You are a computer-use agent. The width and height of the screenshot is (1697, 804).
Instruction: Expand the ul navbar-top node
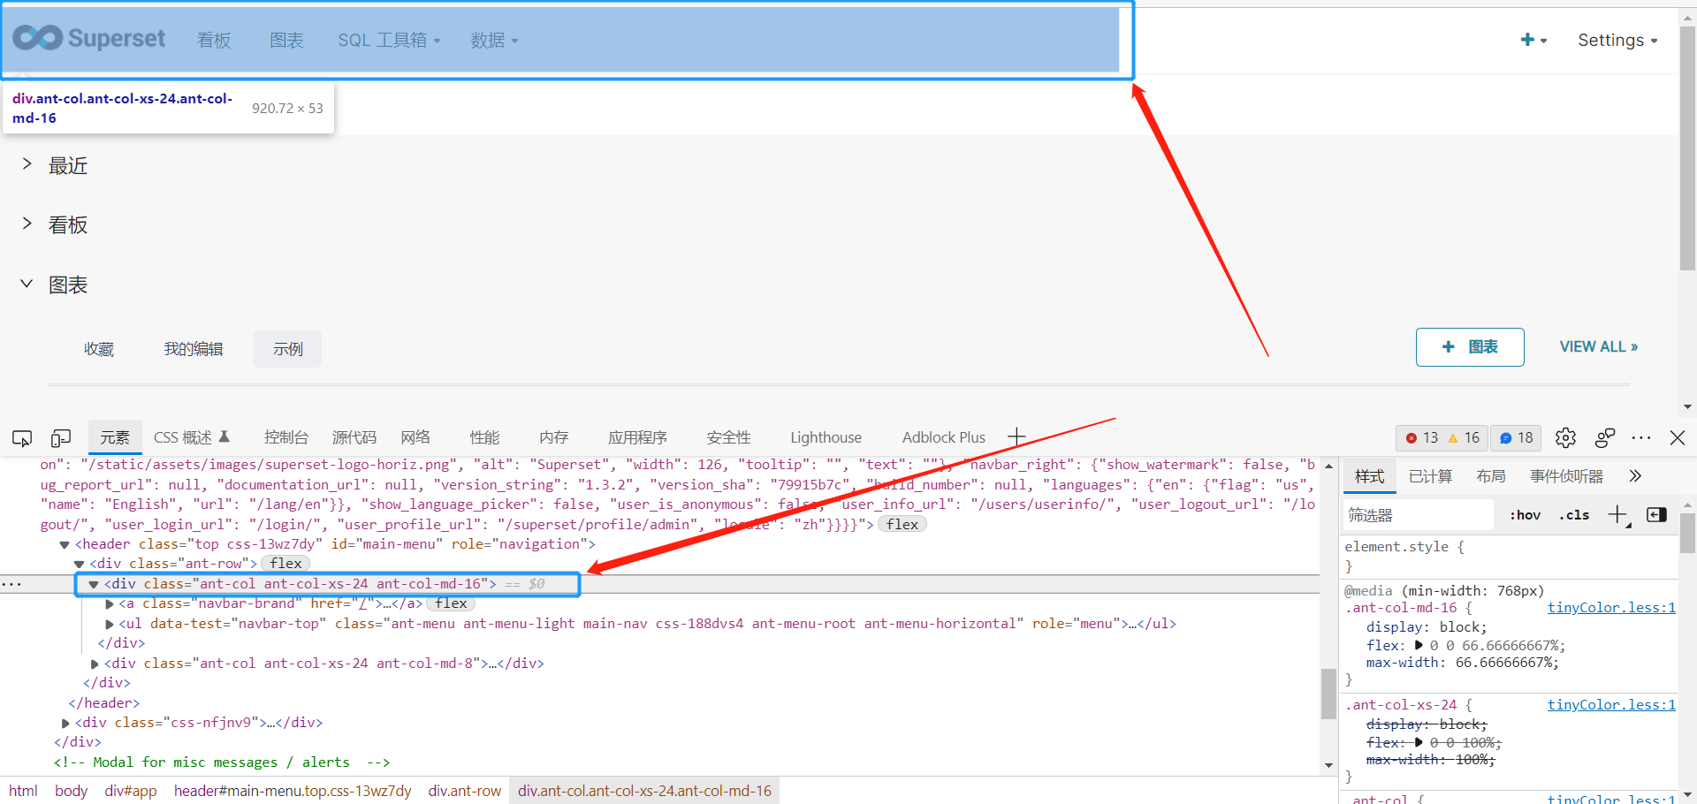(x=110, y=624)
